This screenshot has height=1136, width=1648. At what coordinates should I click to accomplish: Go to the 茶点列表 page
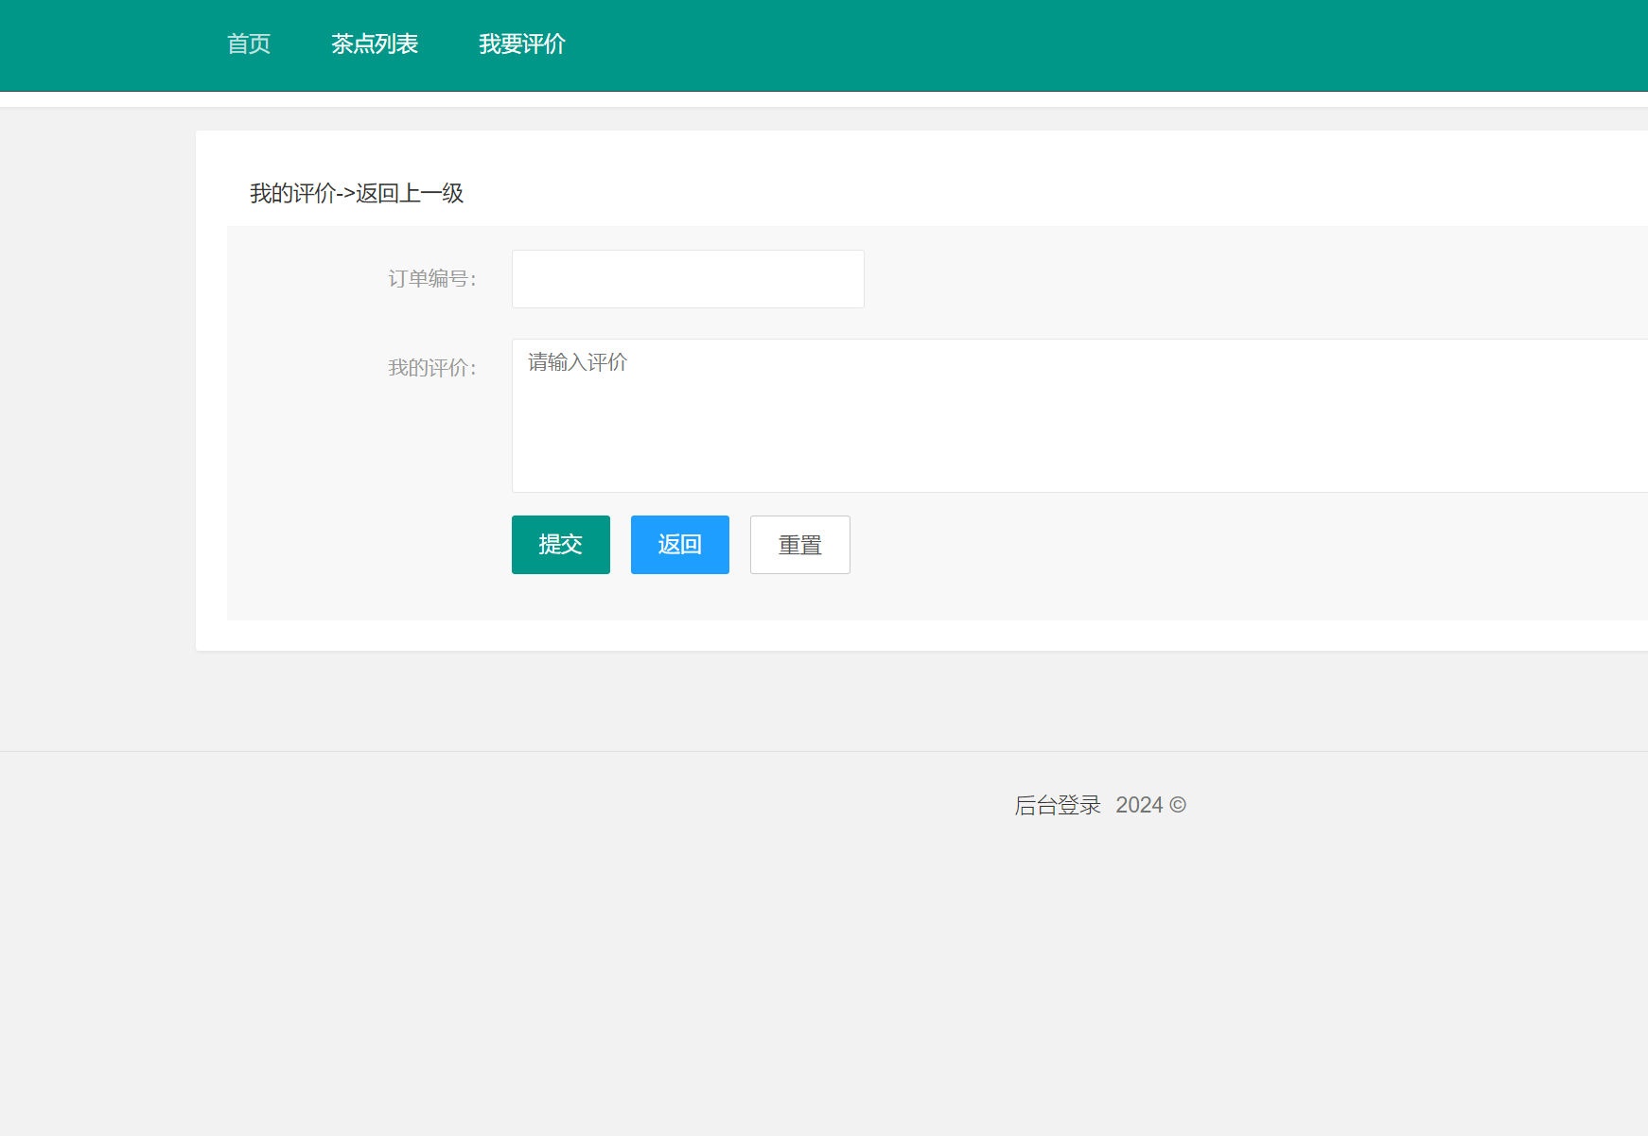[375, 44]
